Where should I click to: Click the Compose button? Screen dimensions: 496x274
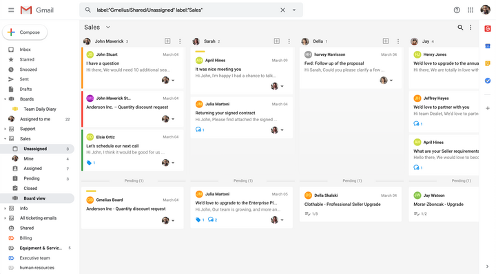click(x=25, y=32)
